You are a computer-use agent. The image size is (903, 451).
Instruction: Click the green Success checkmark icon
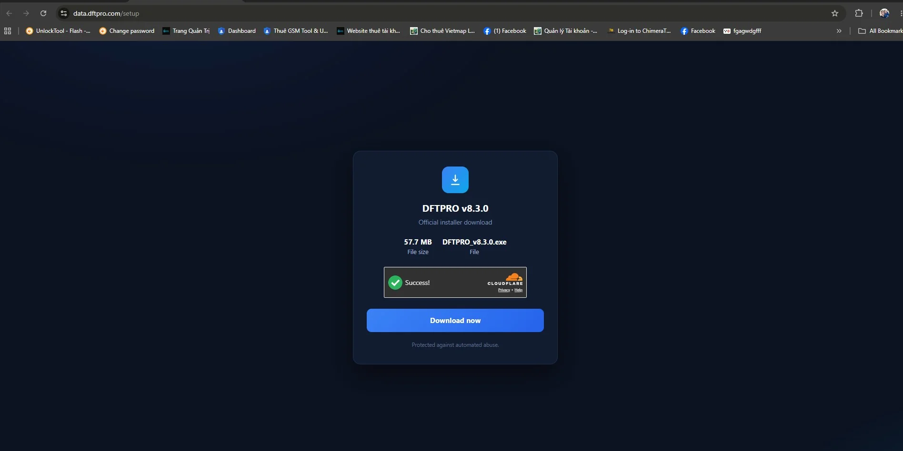(395, 283)
